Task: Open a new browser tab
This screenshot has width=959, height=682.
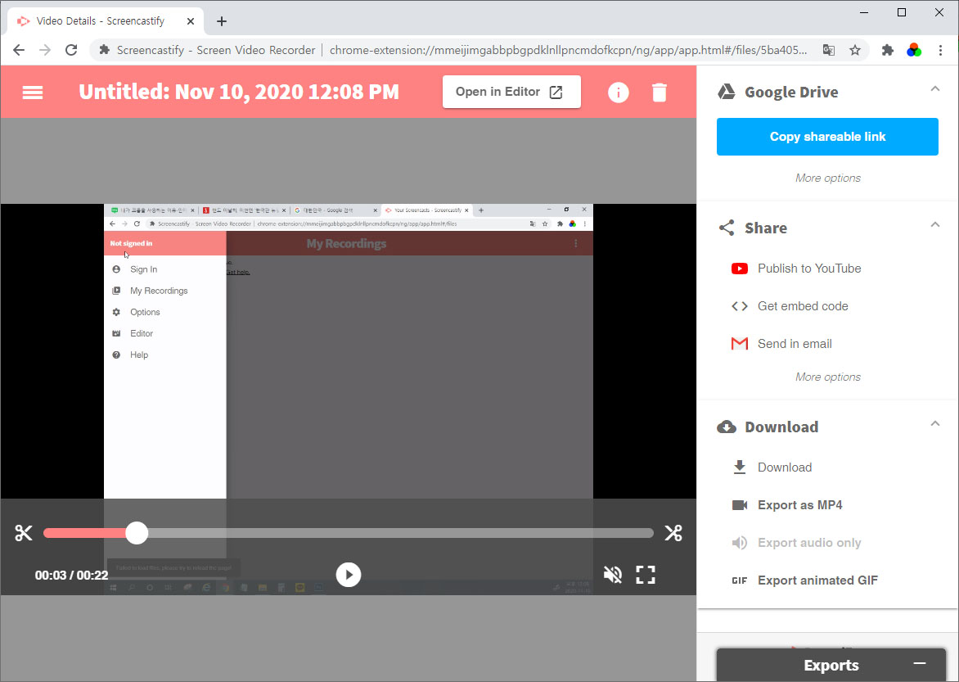Action: [222, 21]
